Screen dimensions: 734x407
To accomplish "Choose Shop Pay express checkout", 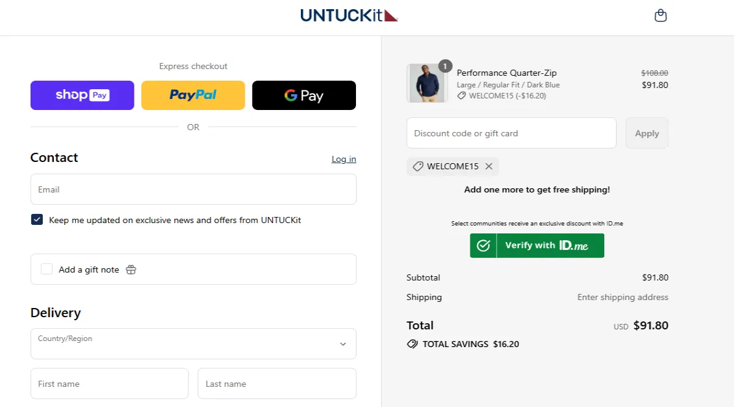I will click(x=82, y=95).
